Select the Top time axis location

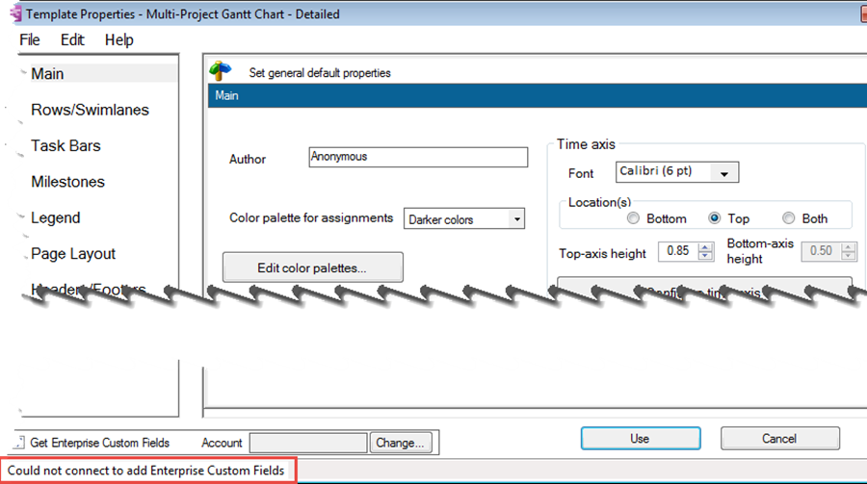pyautogui.click(x=715, y=218)
